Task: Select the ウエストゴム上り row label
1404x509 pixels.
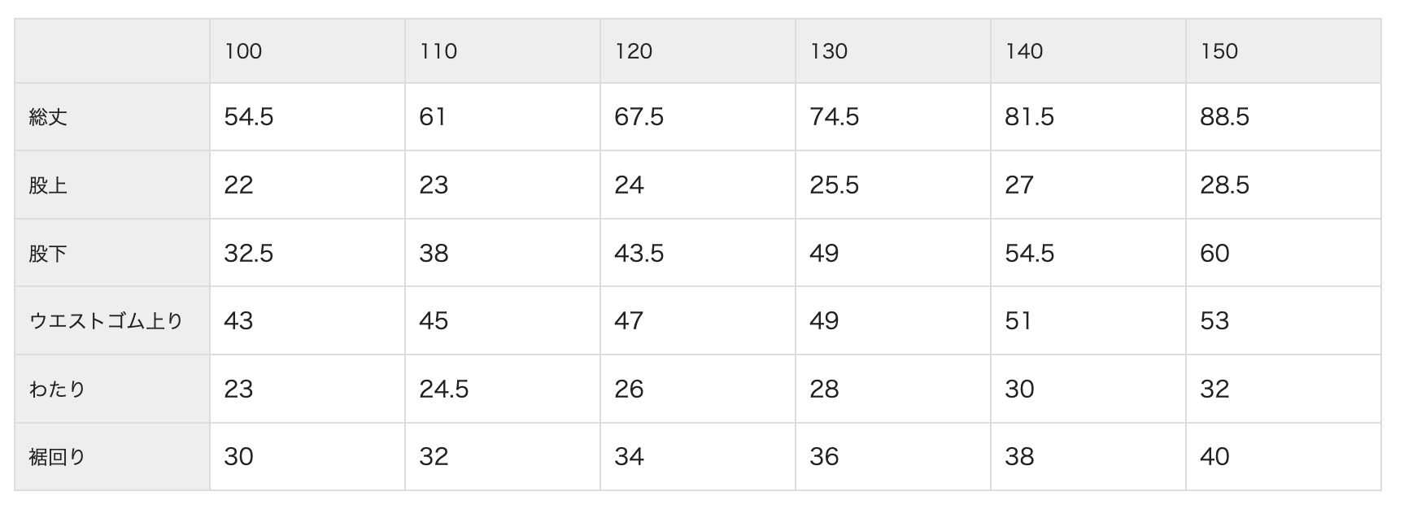Action: (x=106, y=321)
